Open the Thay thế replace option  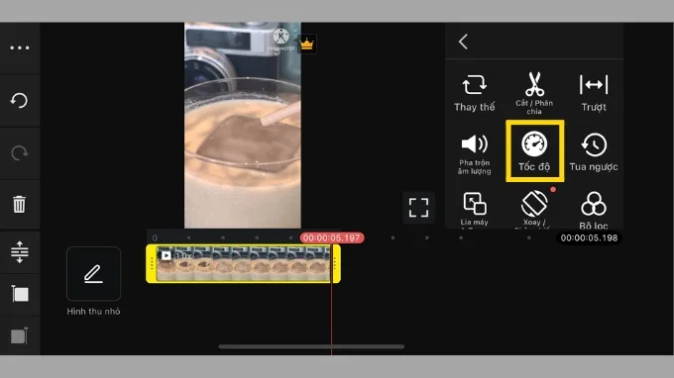click(x=475, y=93)
